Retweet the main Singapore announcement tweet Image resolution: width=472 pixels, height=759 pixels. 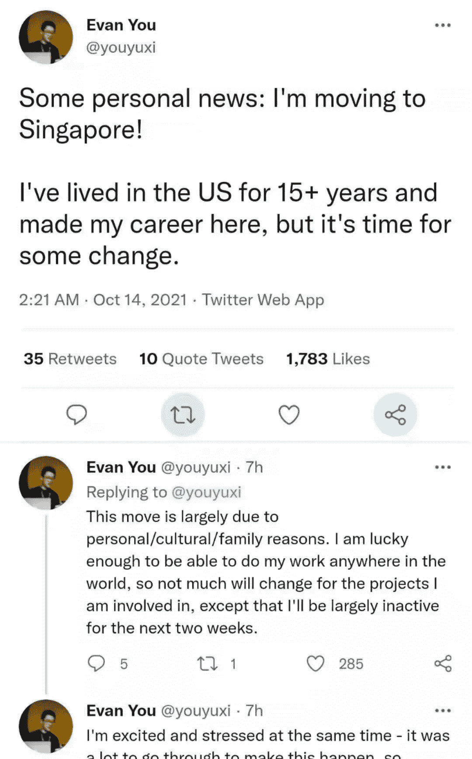[x=183, y=415]
